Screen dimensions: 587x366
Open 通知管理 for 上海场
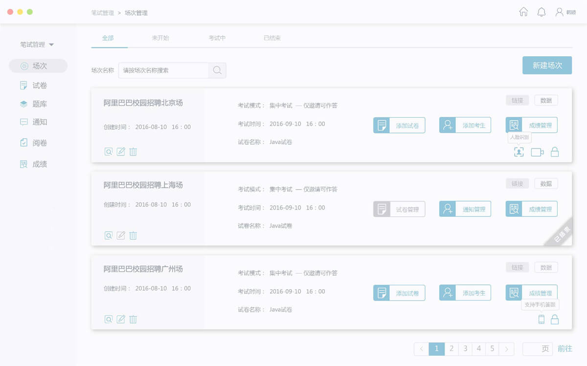[465, 209]
